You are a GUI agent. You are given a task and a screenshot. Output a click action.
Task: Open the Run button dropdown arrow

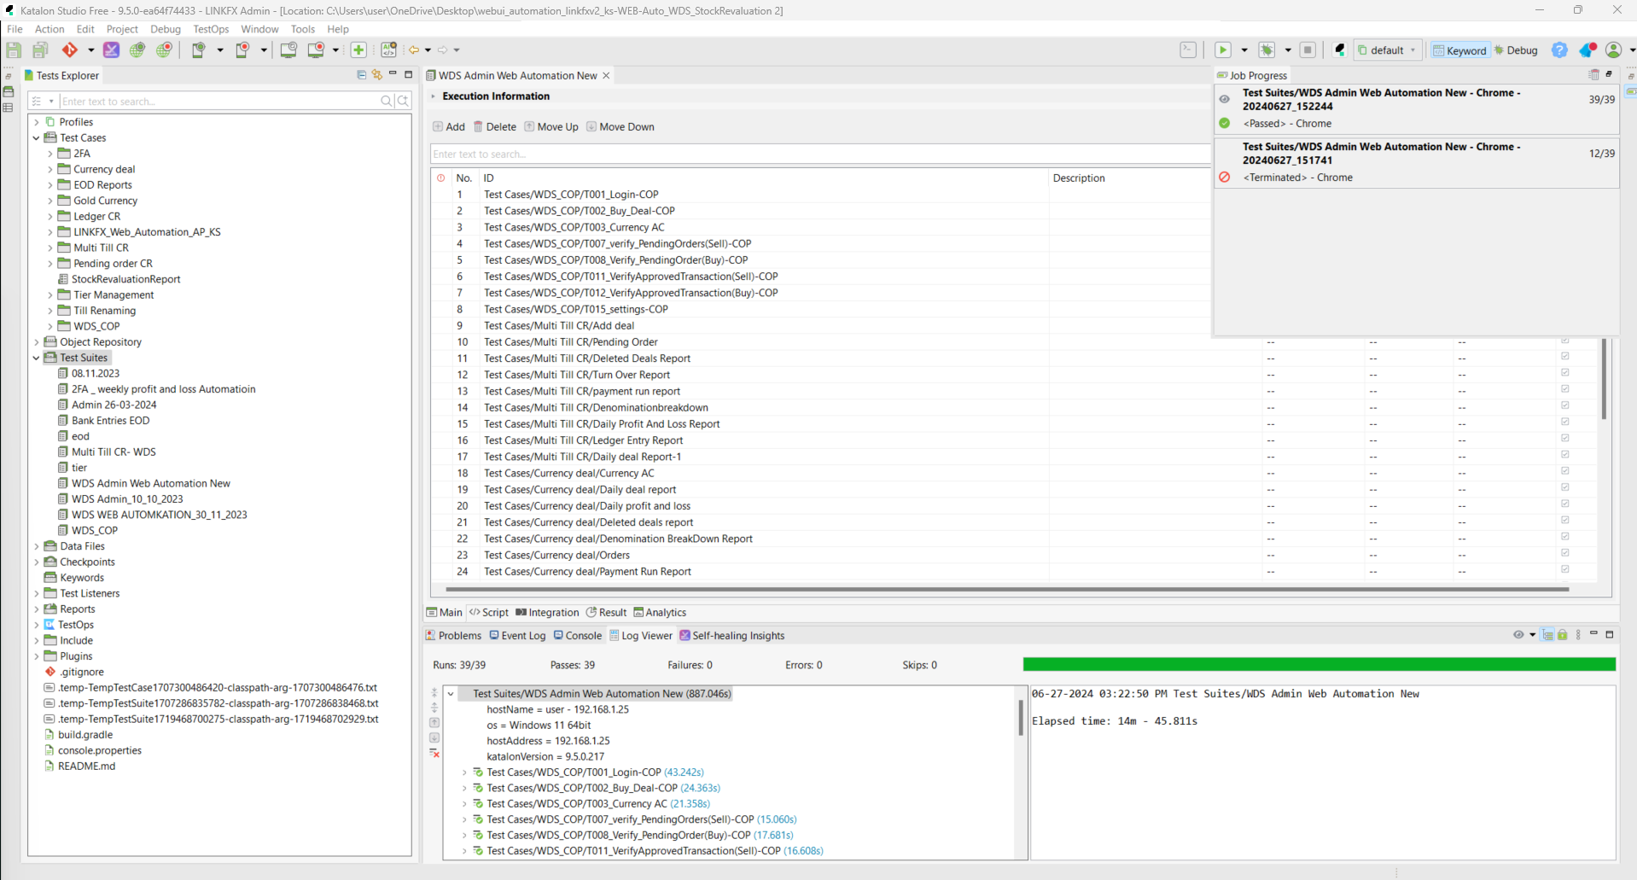(x=1244, y=50)
